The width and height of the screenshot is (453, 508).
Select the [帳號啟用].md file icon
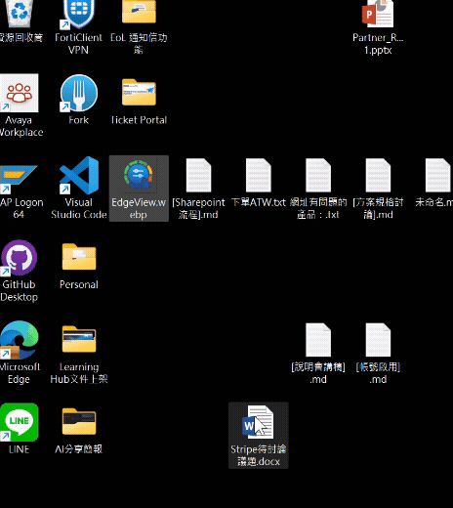378,340
